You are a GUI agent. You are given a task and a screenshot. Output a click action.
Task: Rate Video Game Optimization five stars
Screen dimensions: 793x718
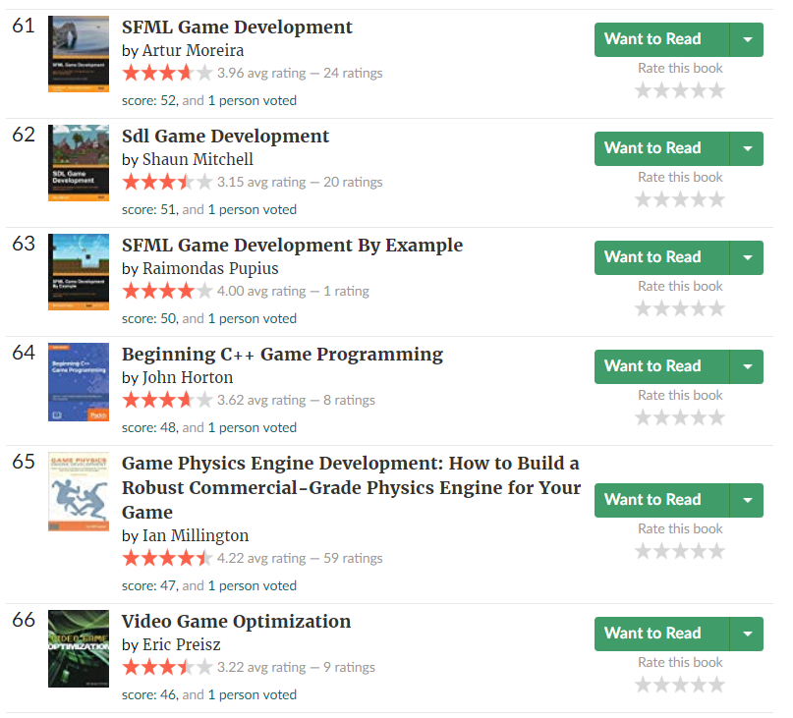click(x=716, y=685)
